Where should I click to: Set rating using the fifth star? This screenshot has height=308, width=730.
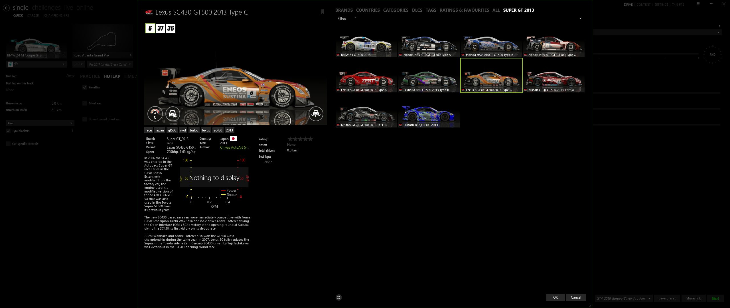[x=311, y=139]
